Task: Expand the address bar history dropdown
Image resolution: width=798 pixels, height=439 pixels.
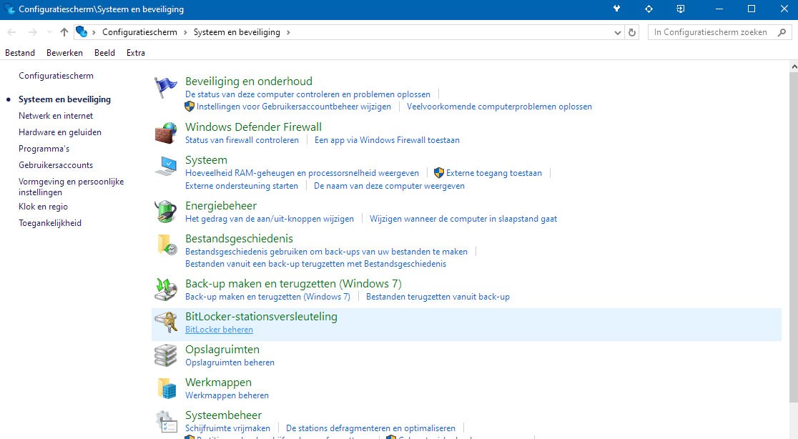Action: tap(617, 32)
